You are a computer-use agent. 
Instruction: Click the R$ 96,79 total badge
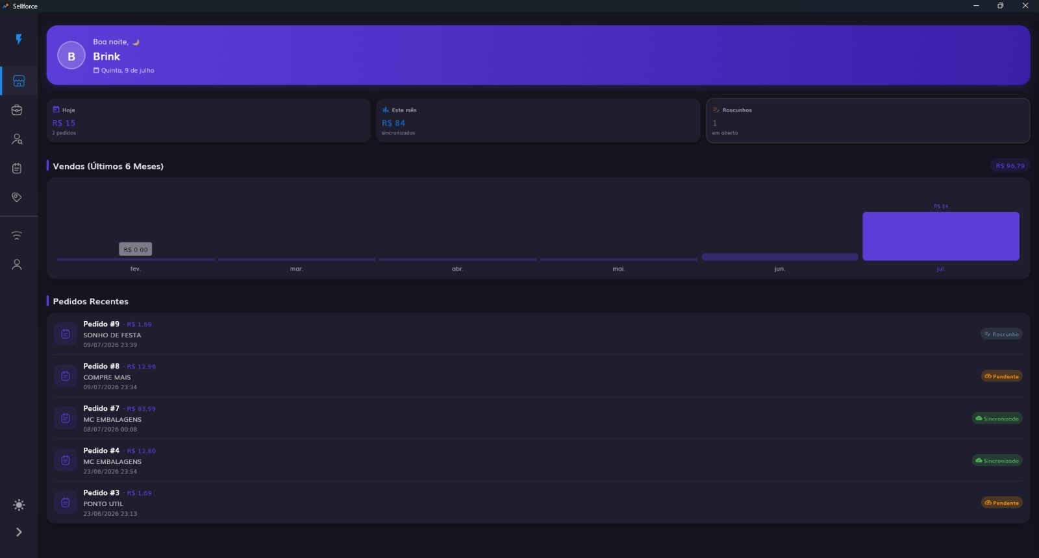(x=1010, y=166)
